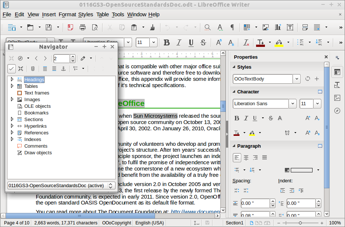
Task: Toggle Italic in sidebar Character panel
Action: click(246, 118)
